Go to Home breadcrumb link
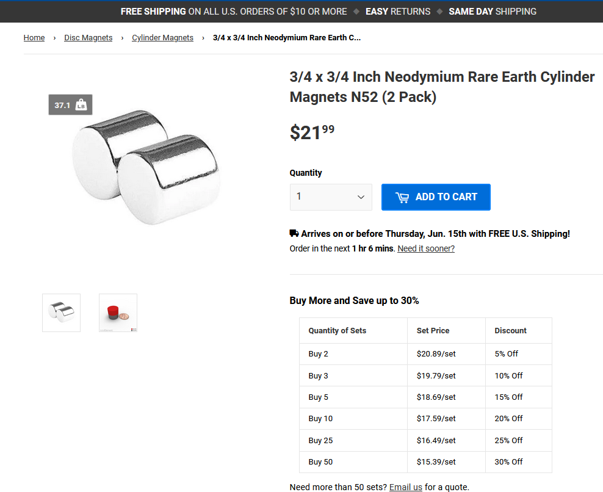 pos(34,38)
